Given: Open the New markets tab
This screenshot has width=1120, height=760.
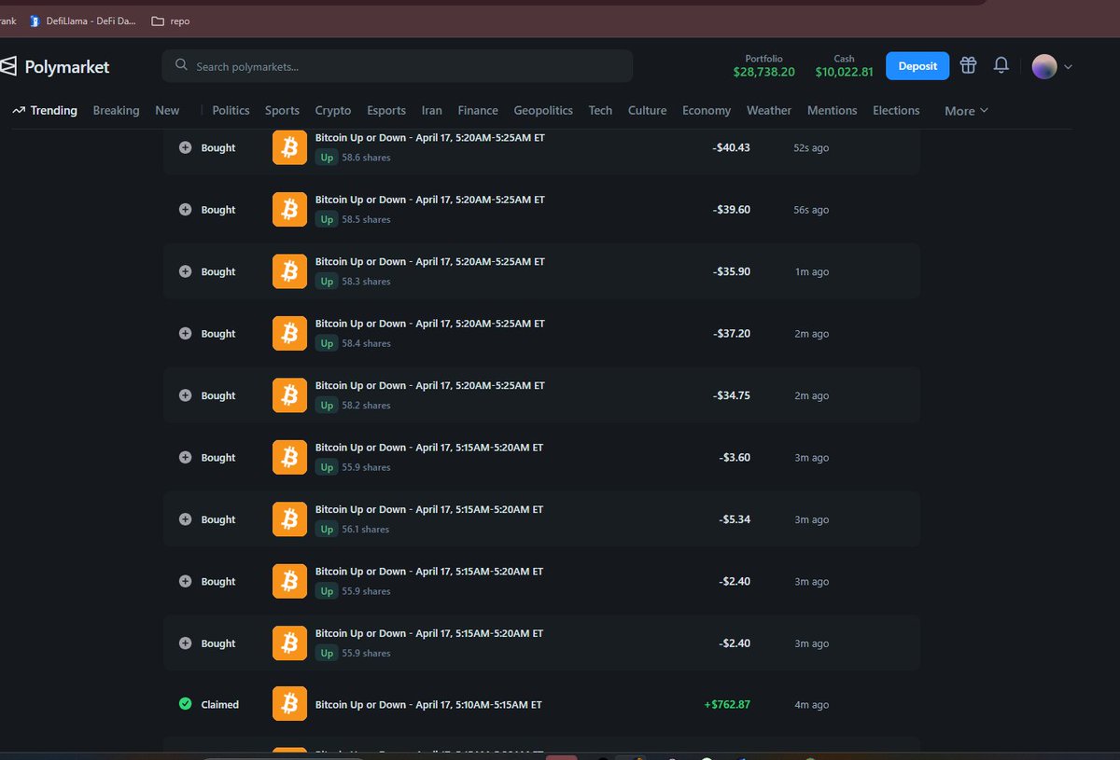Looking at the screenshot, I should [x=167, y=110].
